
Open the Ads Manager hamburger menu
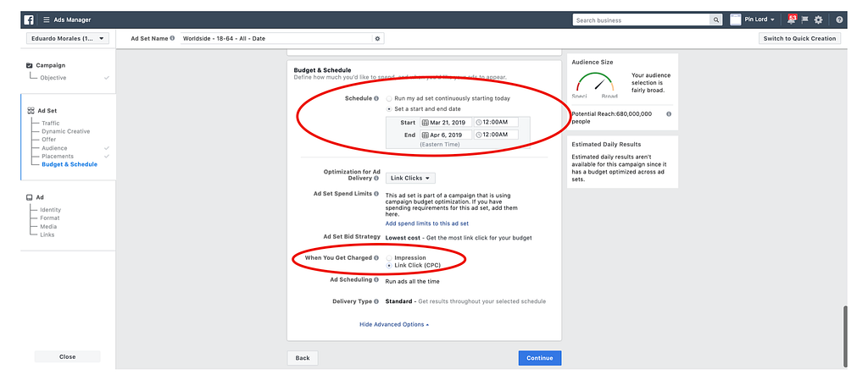[x=47, y=20]
